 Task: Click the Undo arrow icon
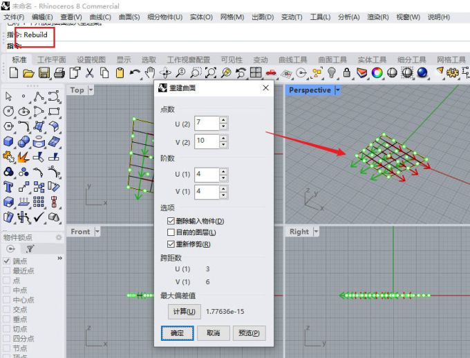135,72
